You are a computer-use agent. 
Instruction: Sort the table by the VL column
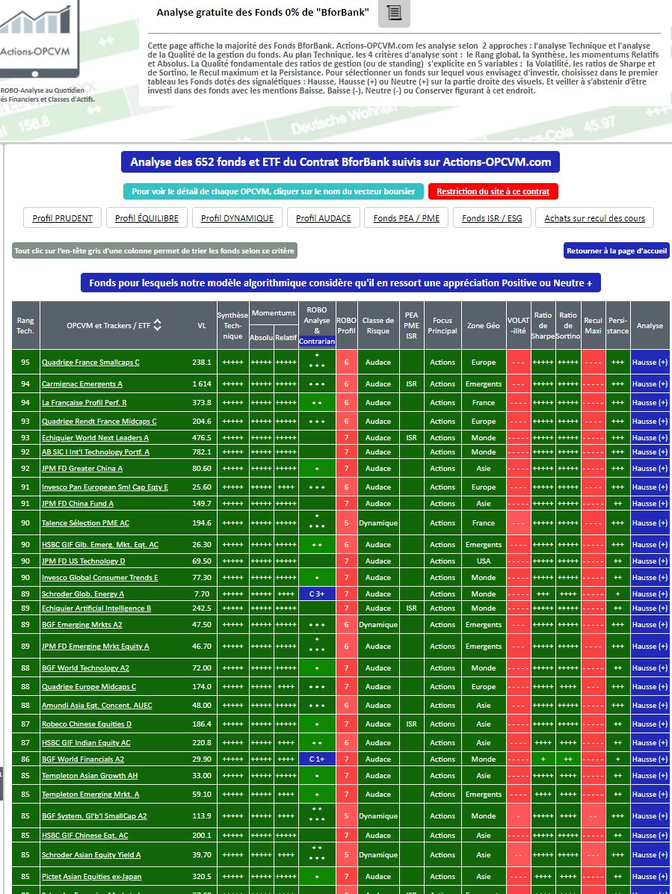[202, 326]
